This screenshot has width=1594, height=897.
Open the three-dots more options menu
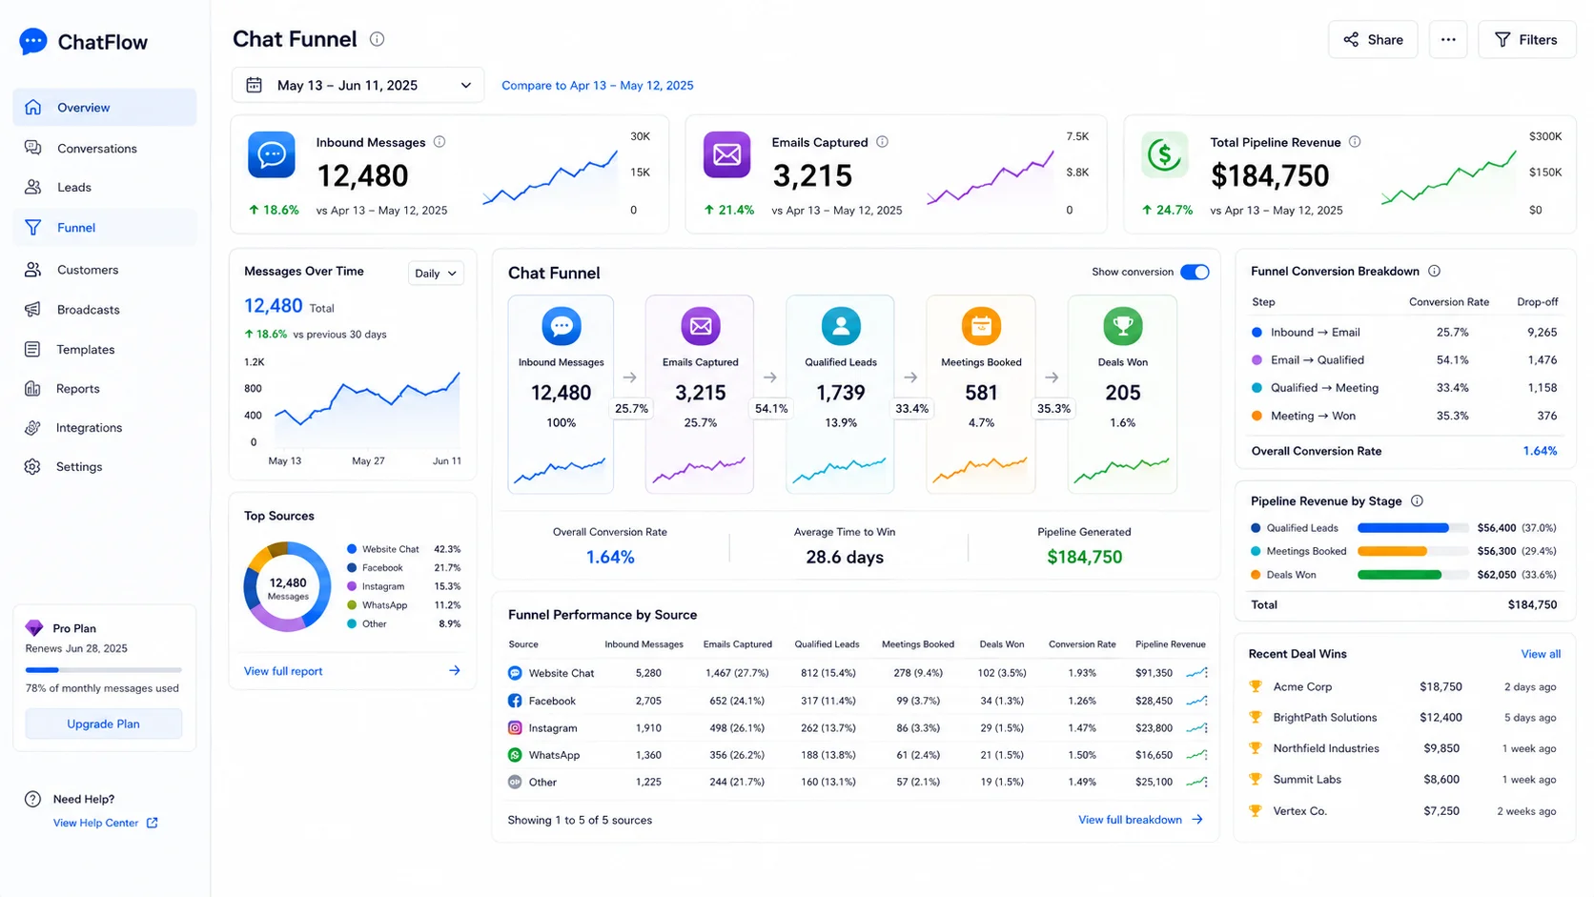pyautogui.click(x=1448, y=40)
